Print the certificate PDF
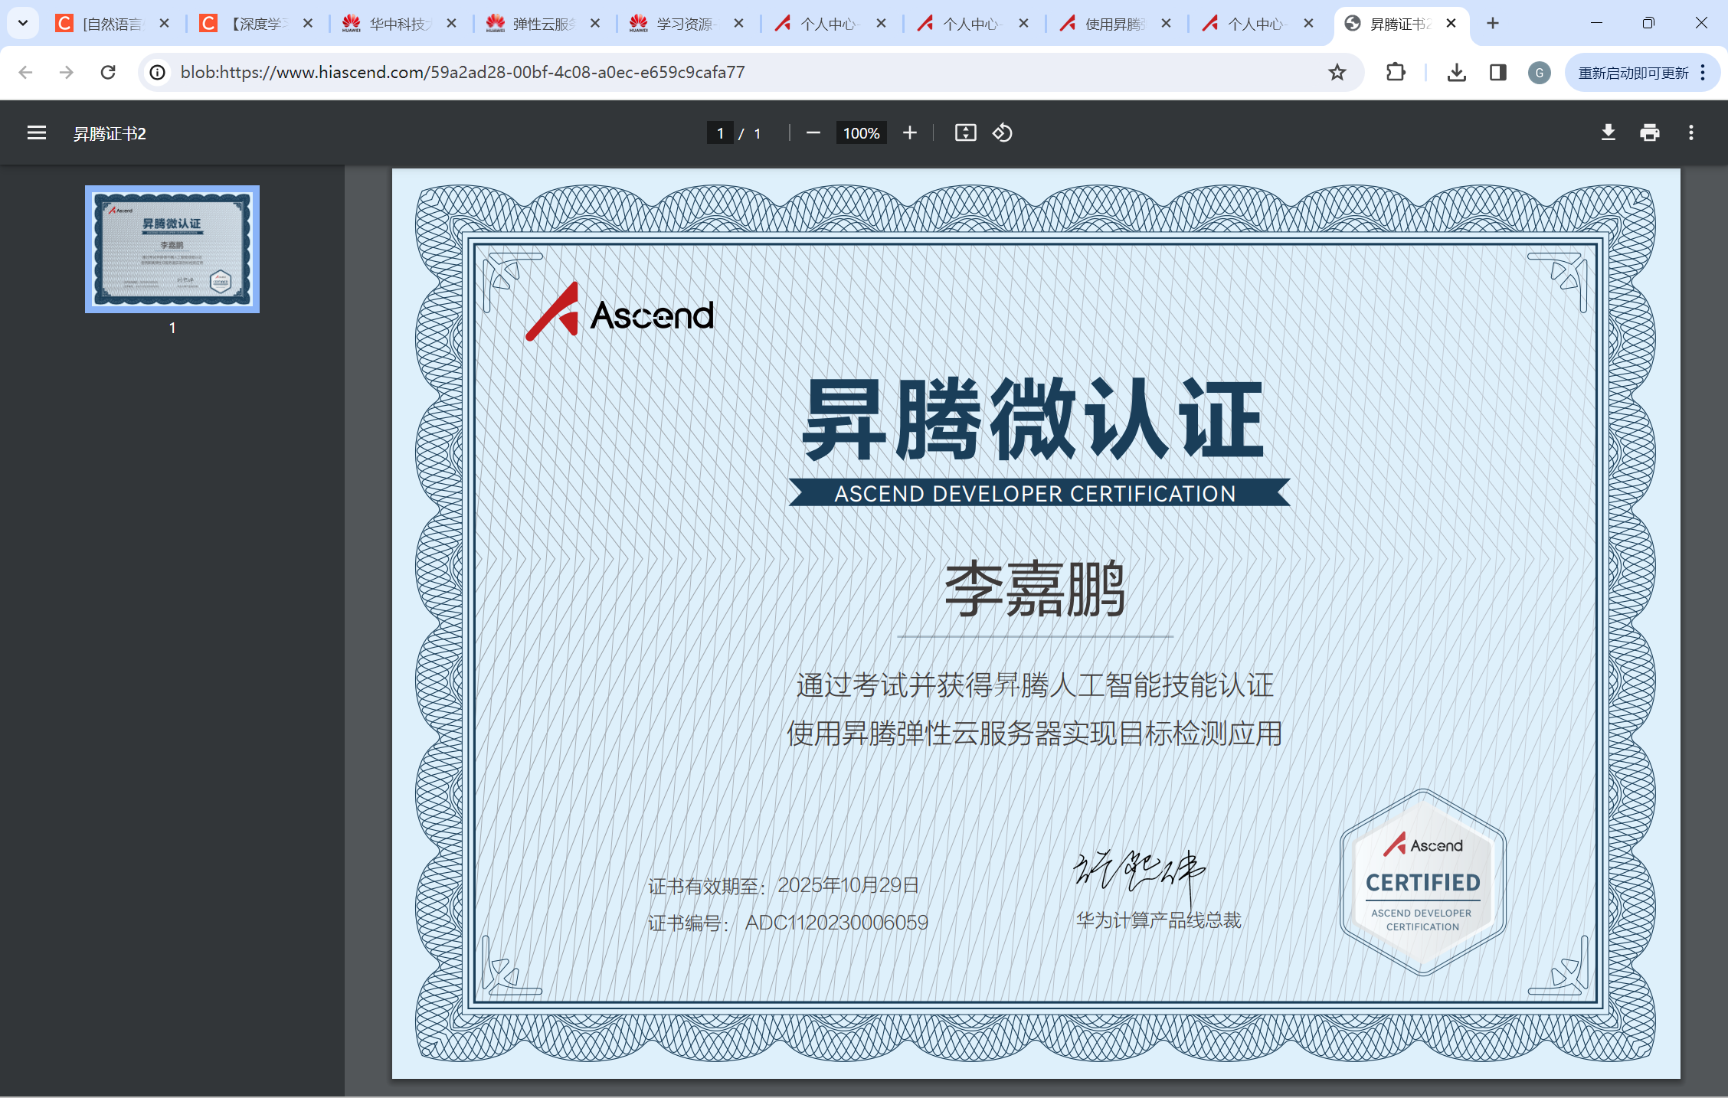This screenshot has width=1728, height=1098. click(x=1649, y=133)
